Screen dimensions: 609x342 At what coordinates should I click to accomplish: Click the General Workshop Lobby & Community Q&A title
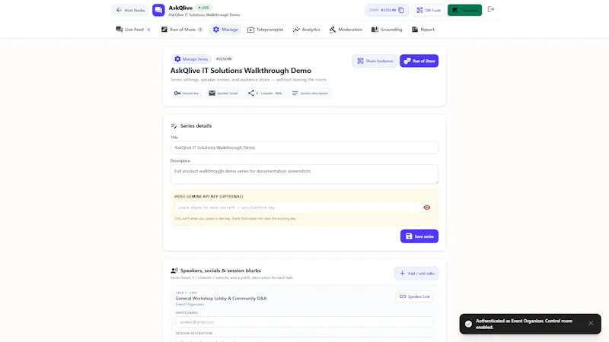221,298
